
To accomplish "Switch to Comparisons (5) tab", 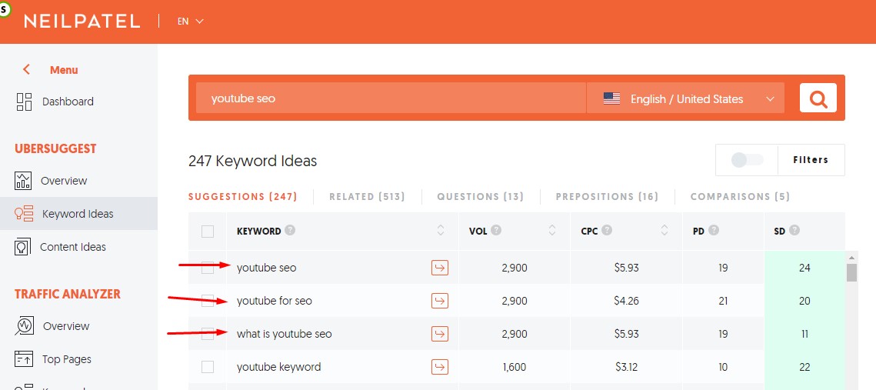I will [740, 197].
